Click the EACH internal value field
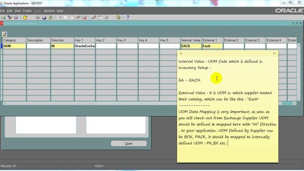This screenshot has width=304, height=171. pyautogui.click(x=191, y=46)
